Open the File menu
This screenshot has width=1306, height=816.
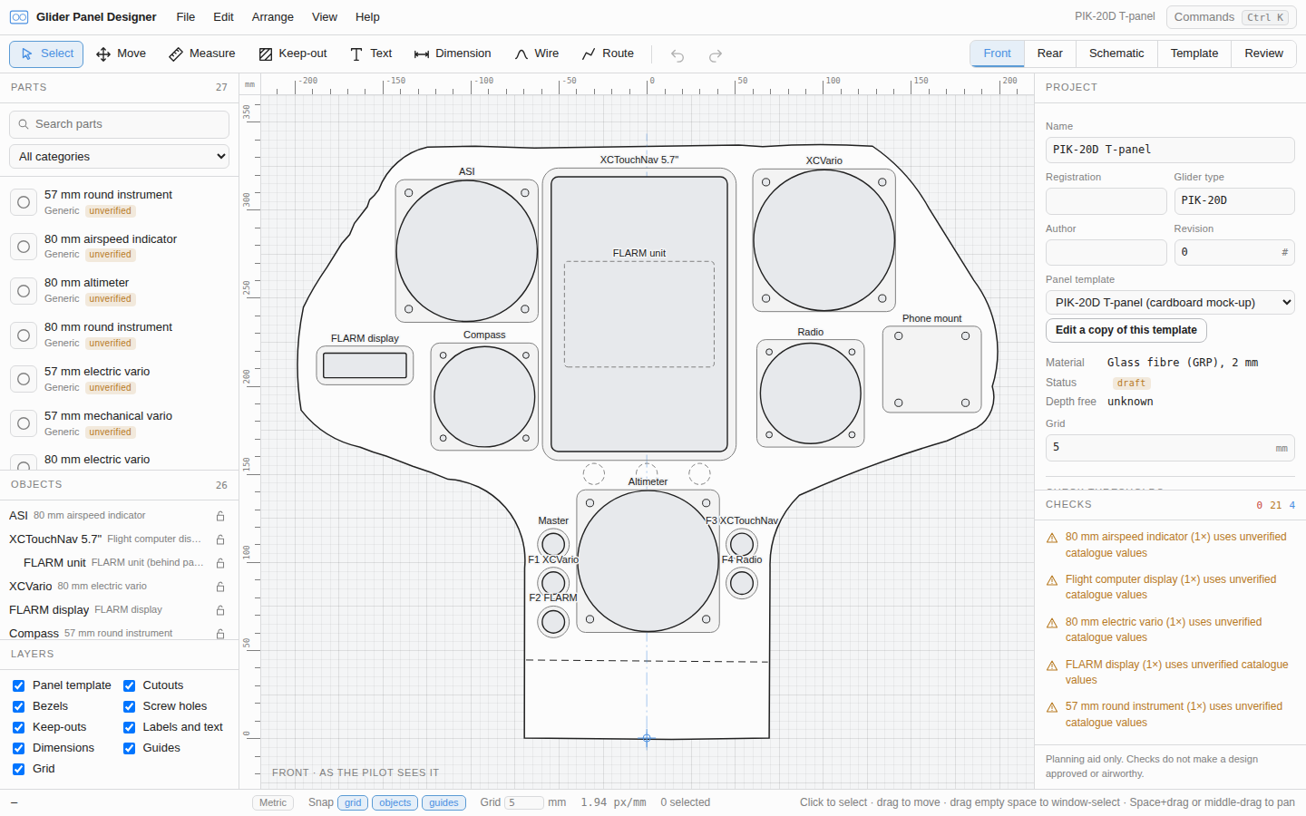tap(186, 17)
